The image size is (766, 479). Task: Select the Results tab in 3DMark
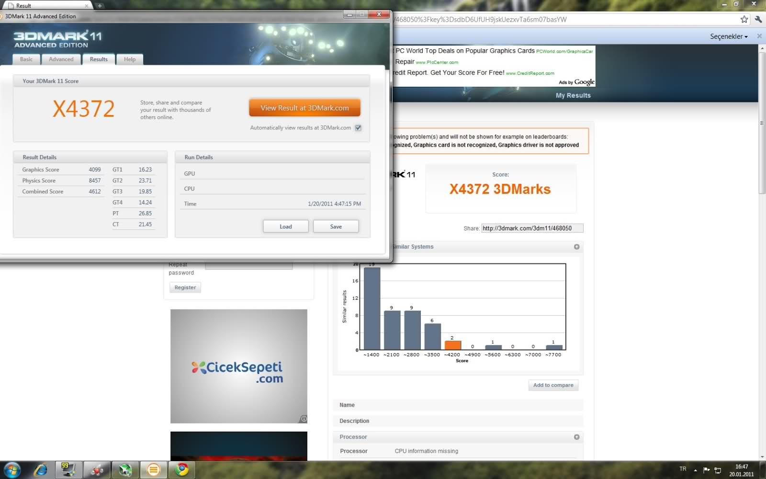point(99,59)
